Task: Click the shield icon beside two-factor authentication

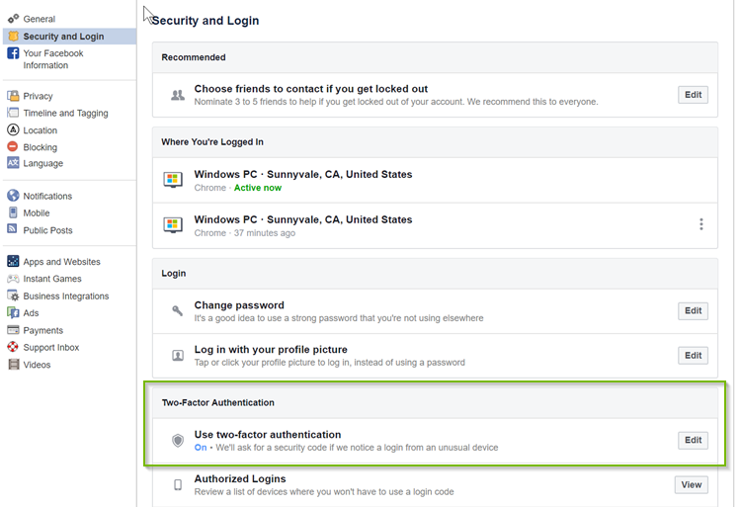Action: pos(178,441)
